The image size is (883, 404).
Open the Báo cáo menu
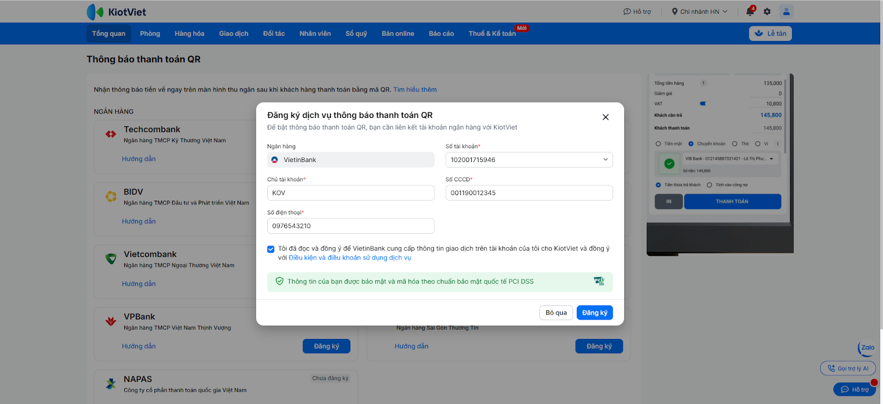click(x=441, y=34)
